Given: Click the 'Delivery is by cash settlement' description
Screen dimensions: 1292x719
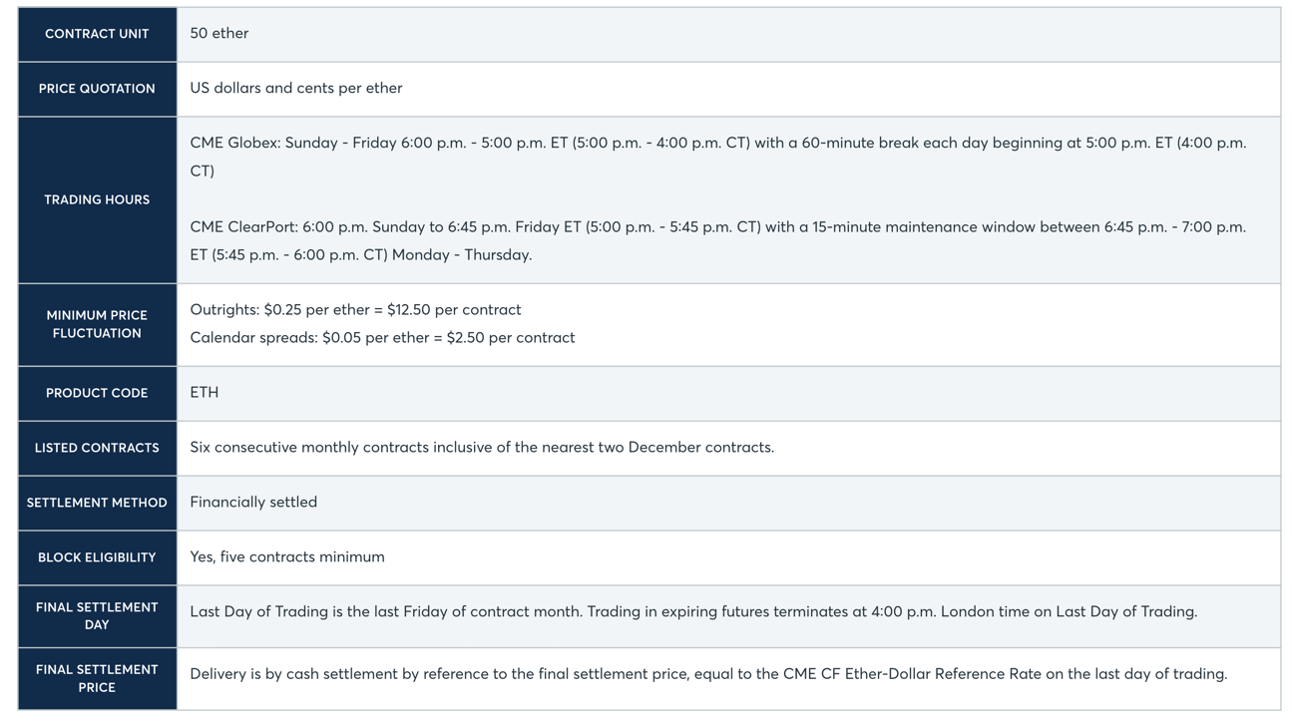Looking at the screenshot, I should click(708, 673).
